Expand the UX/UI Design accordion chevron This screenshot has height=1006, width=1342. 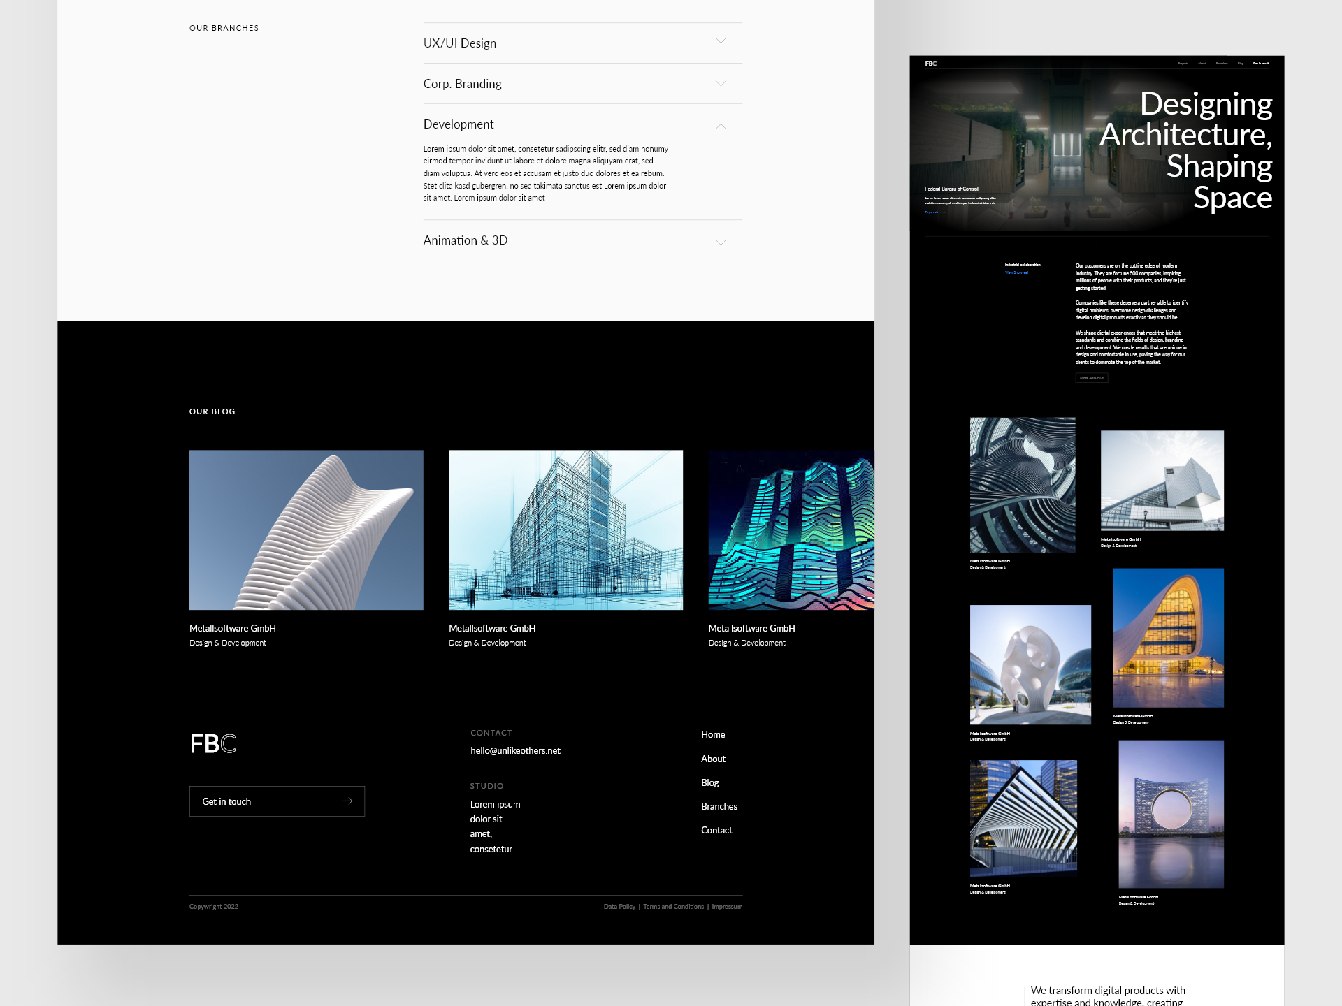tap(721, 42)
